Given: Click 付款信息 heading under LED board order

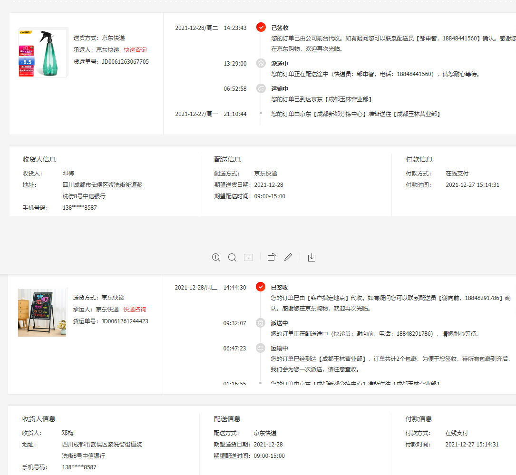Looking at the screenshot, I should coord(419,419).
